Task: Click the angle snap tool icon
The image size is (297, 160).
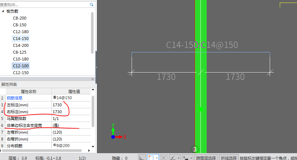Action: [173, 157]
